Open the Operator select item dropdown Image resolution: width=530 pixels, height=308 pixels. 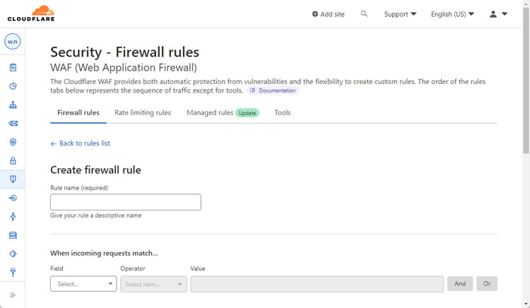[x=153, y=284]
